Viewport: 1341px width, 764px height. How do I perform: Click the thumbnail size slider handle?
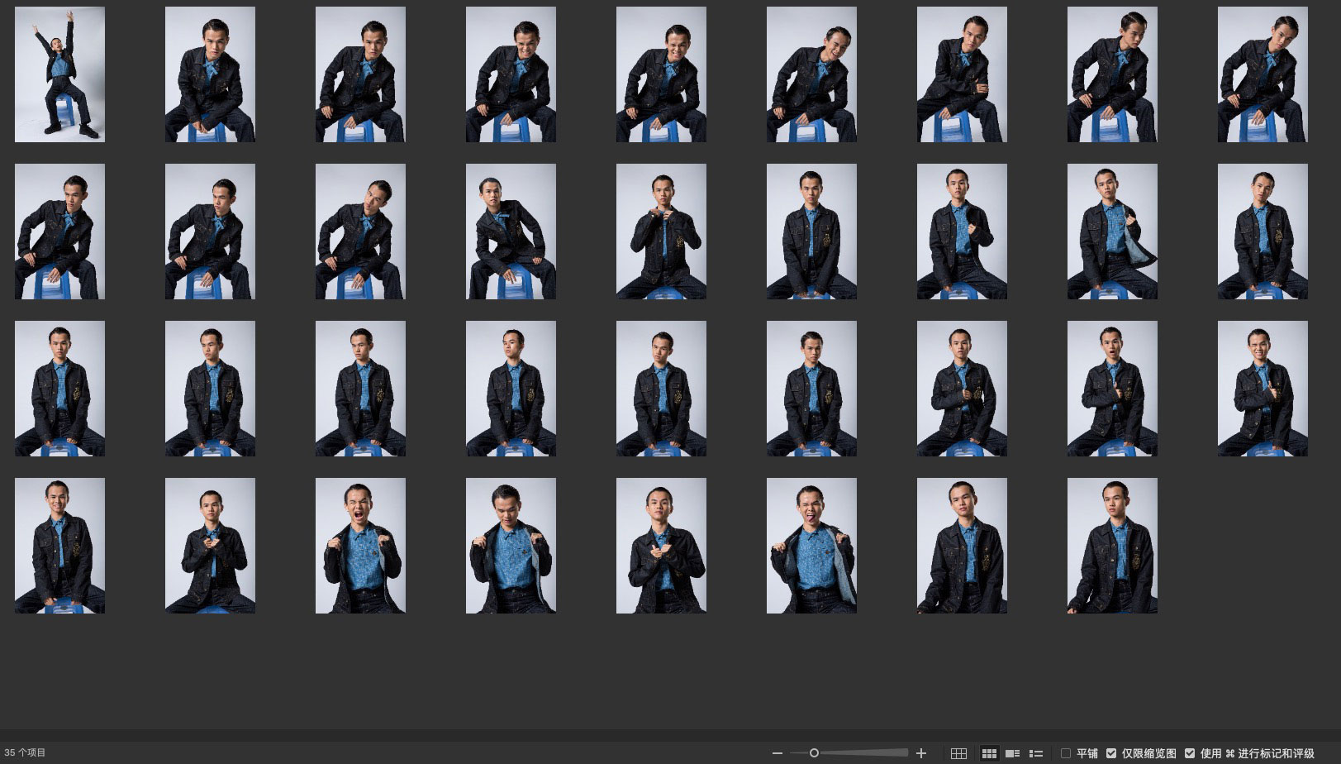(814, 753)
